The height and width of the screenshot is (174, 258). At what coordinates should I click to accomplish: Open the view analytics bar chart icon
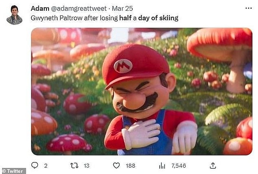162,165
